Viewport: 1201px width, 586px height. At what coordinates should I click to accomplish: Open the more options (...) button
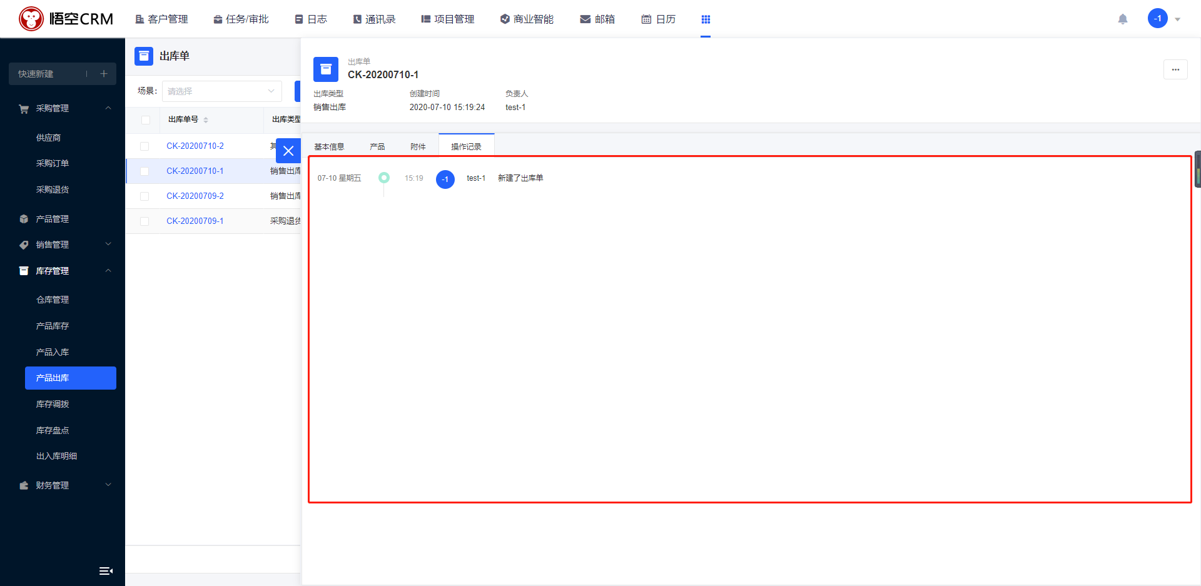coord(1175,69)
